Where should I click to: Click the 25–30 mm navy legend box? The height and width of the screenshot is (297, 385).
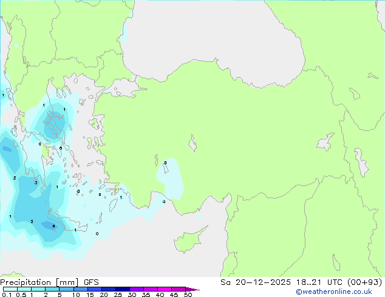pyautogui.click(x=122, y=289)
